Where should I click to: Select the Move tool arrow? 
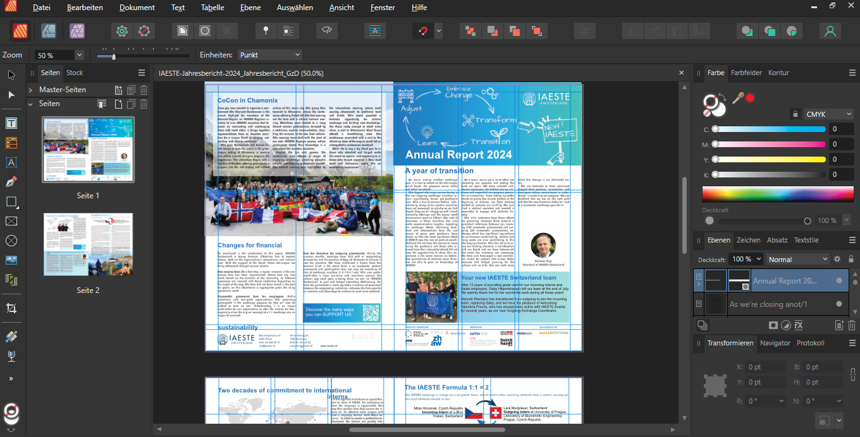pos(11,75)
